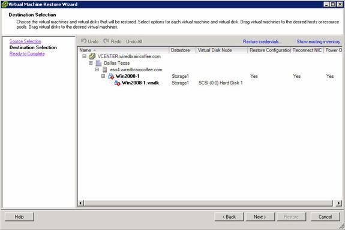Click SCSI (0:0) Hard Disk 1 cell
This screenshot has width=345, height=230.
220,83
